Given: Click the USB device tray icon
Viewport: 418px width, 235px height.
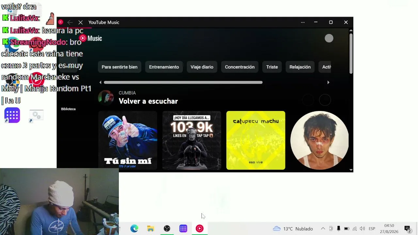Looking at the screenshot, I should [339, 228].
